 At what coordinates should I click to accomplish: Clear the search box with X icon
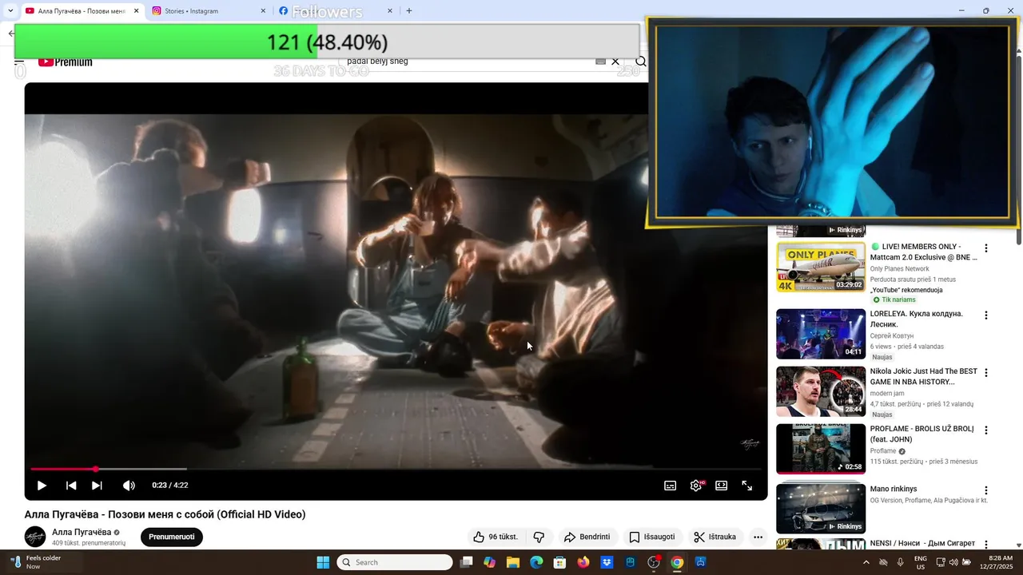point(615,61)
